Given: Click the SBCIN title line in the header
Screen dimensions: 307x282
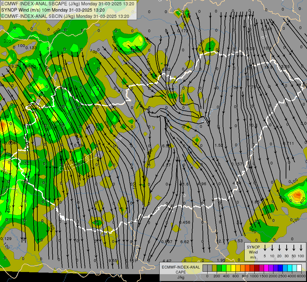Looking at the screenshot, I should (65, 16).
